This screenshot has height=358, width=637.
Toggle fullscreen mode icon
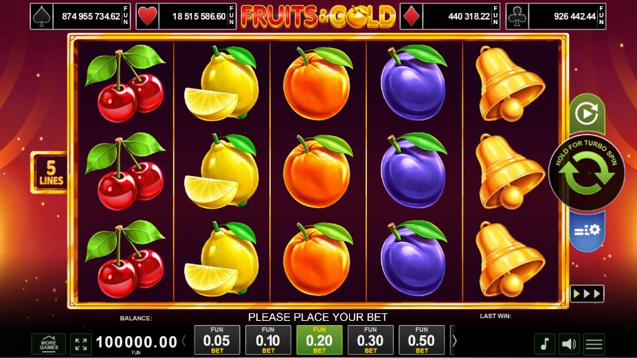coord(81,344)
